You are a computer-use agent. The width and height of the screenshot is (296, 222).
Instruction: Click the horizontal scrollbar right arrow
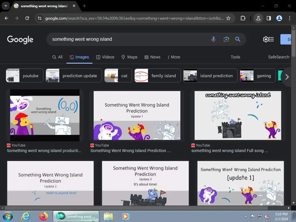click(289, 208)
